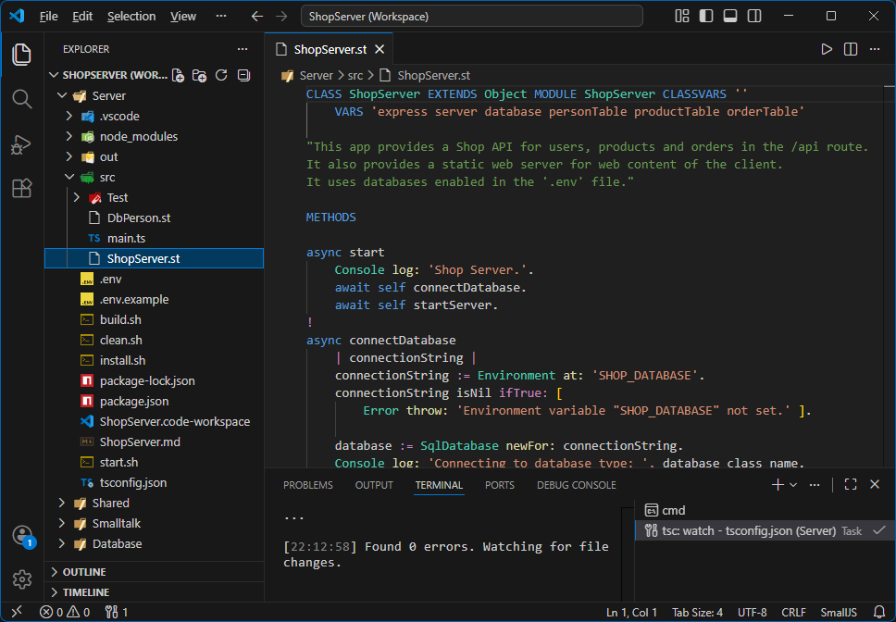Screen dimensions: 896x622
Task: Open Explorer views and more actions menu
Action: [x=243, y=49]
